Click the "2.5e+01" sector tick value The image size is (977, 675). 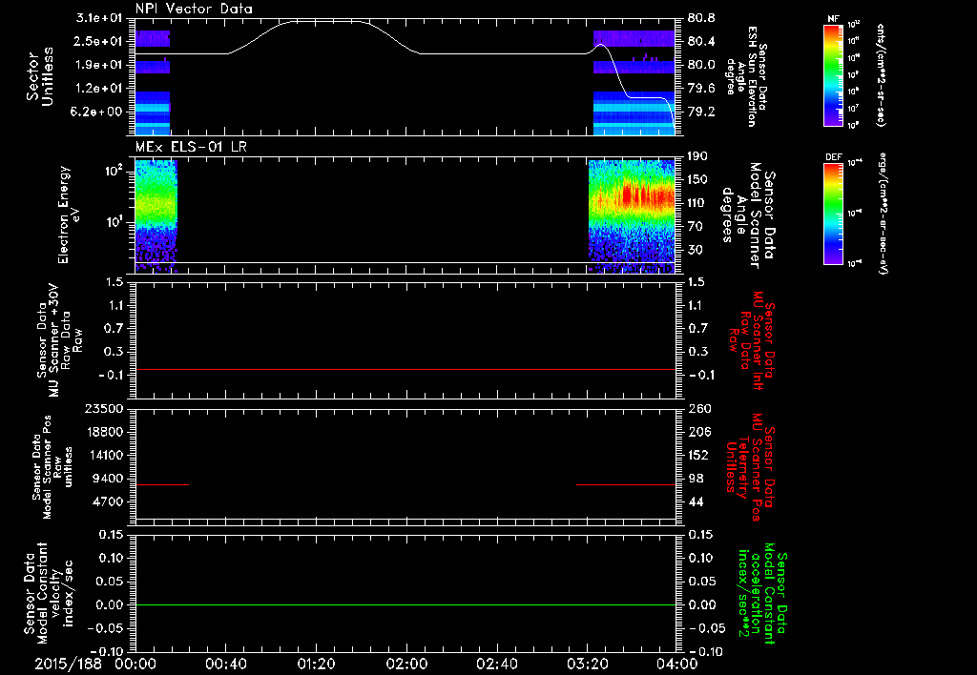[x=99, y=41]
